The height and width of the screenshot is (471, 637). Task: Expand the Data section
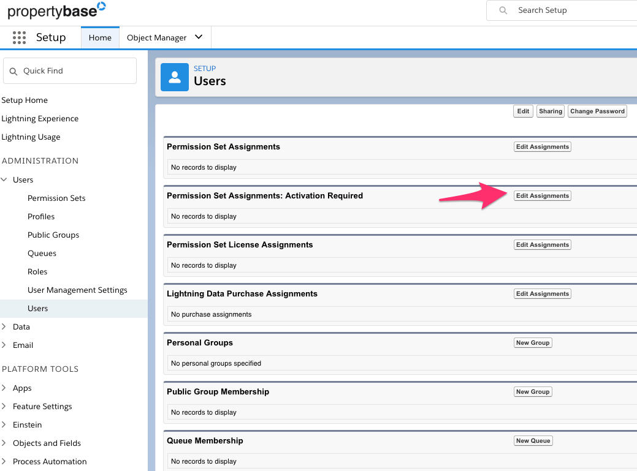pos(7,326)
